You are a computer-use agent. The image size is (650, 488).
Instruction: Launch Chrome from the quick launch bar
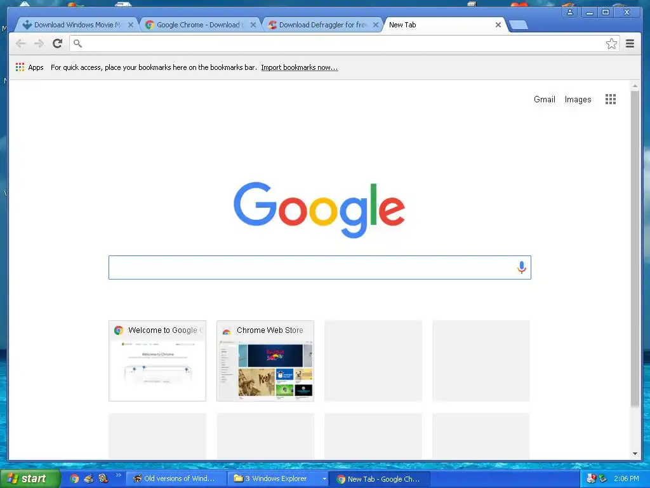(74, 479)
